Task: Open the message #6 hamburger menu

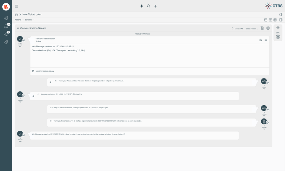Action: tap(266, 40)
